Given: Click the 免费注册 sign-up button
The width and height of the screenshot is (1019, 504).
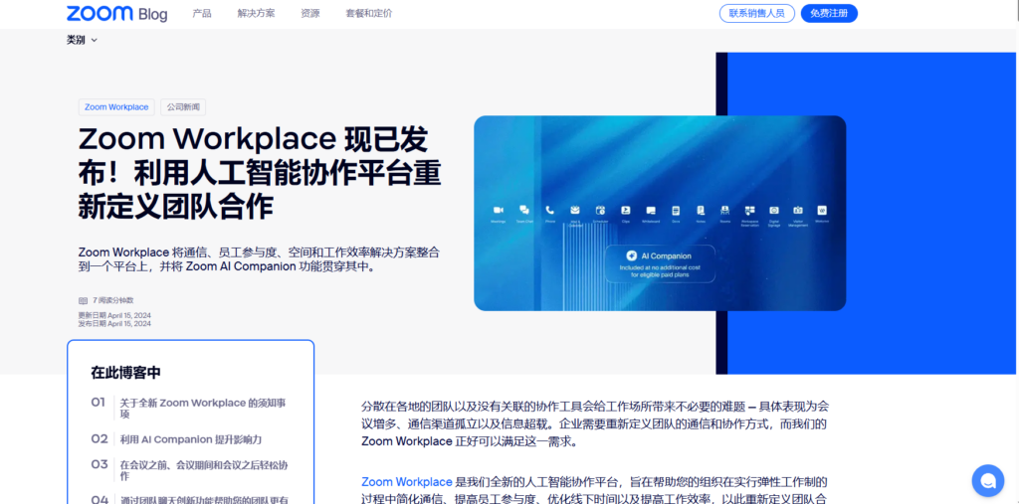Looking at the screenshot, I should [829, 14].
